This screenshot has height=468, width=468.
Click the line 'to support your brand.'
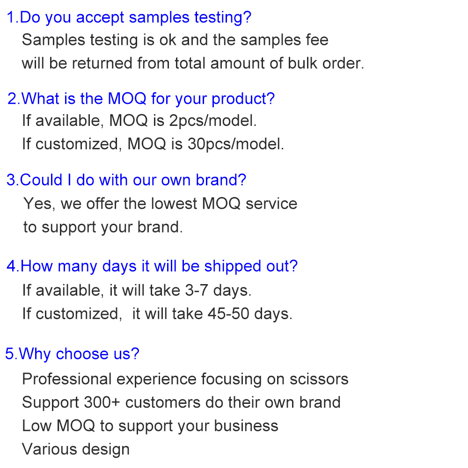(103, 227)
